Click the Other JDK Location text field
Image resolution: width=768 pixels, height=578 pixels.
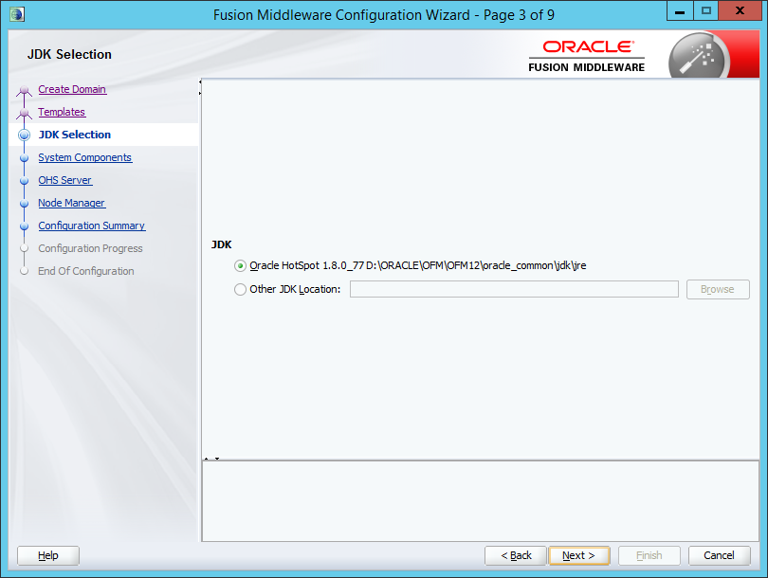click(x=513, y=290)
